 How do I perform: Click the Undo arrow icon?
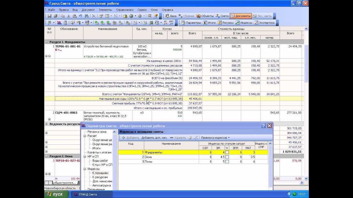tap(80, 16)
